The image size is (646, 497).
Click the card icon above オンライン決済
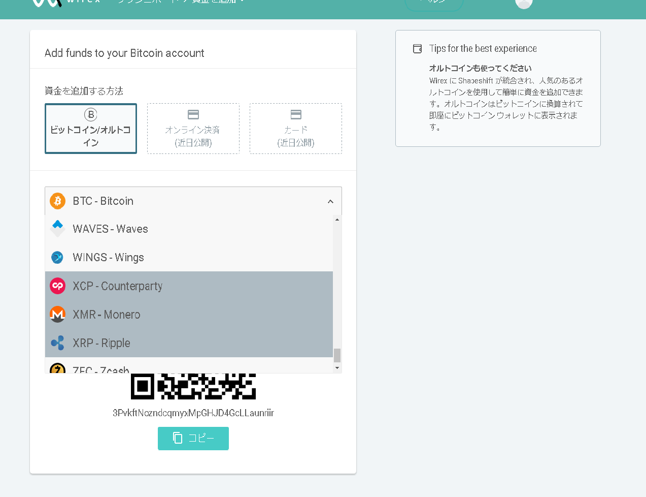tap(193, 114)
